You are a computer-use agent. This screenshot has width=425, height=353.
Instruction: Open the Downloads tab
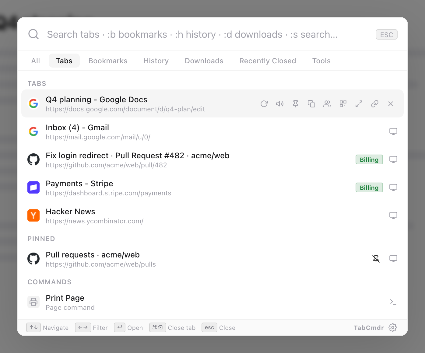(x=204, y=61)
